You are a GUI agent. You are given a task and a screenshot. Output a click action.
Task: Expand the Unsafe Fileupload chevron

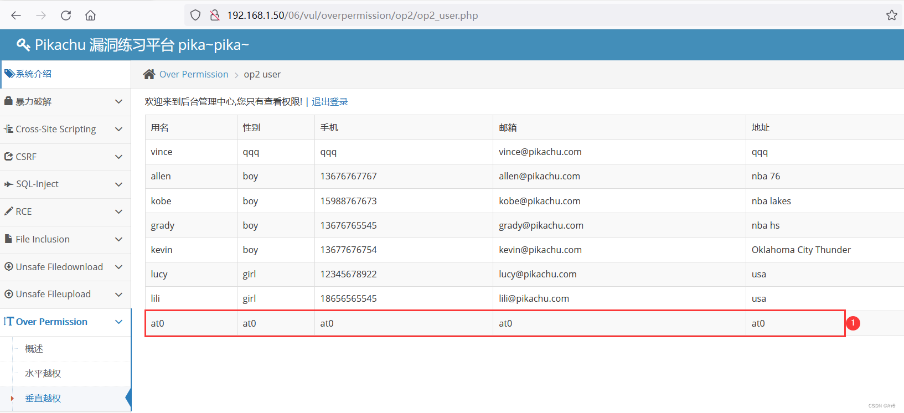coord(118,295)
